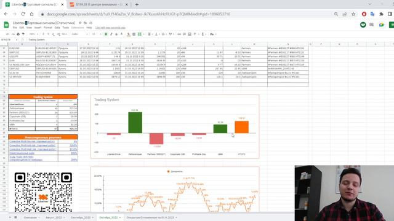Bookmark this page with star icon
The height and width of the screenshot is (221, 394).
point(353,14)
